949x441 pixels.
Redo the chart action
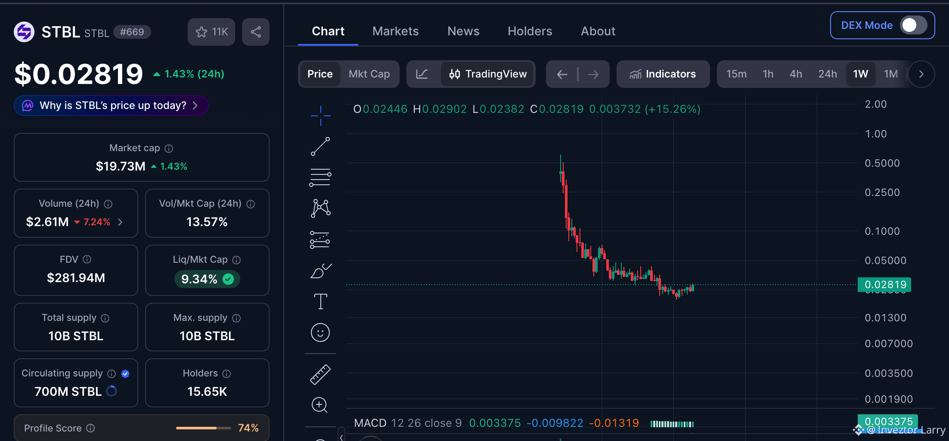point(593,75)
